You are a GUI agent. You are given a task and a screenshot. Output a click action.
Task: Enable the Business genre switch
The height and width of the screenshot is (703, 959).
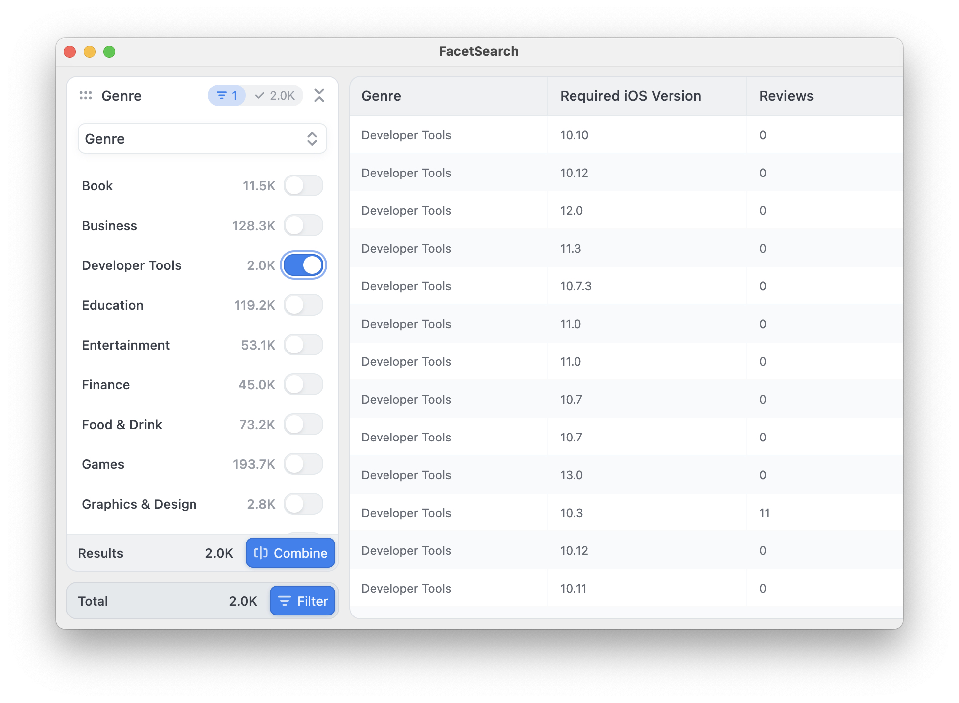303,226
